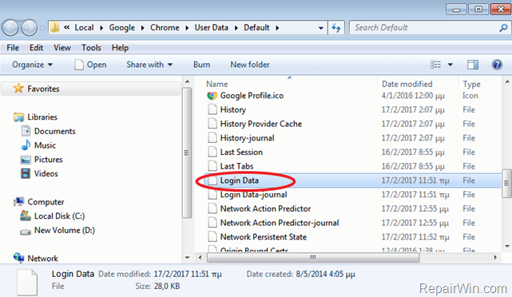Click the file list scroll down arrow

[x=506, y=247]
